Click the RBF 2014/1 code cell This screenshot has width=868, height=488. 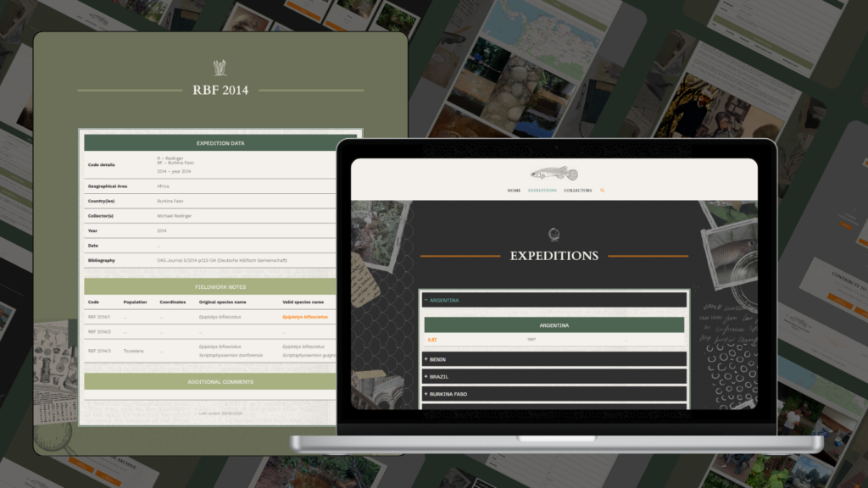(99, 317)
